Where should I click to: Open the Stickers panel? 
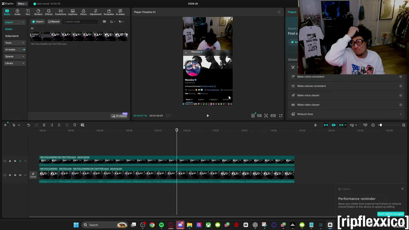[38, 12]
